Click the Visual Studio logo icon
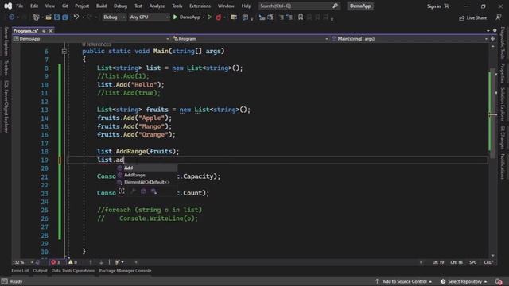Viewport: 509px width, 286px height. (8, 6)
